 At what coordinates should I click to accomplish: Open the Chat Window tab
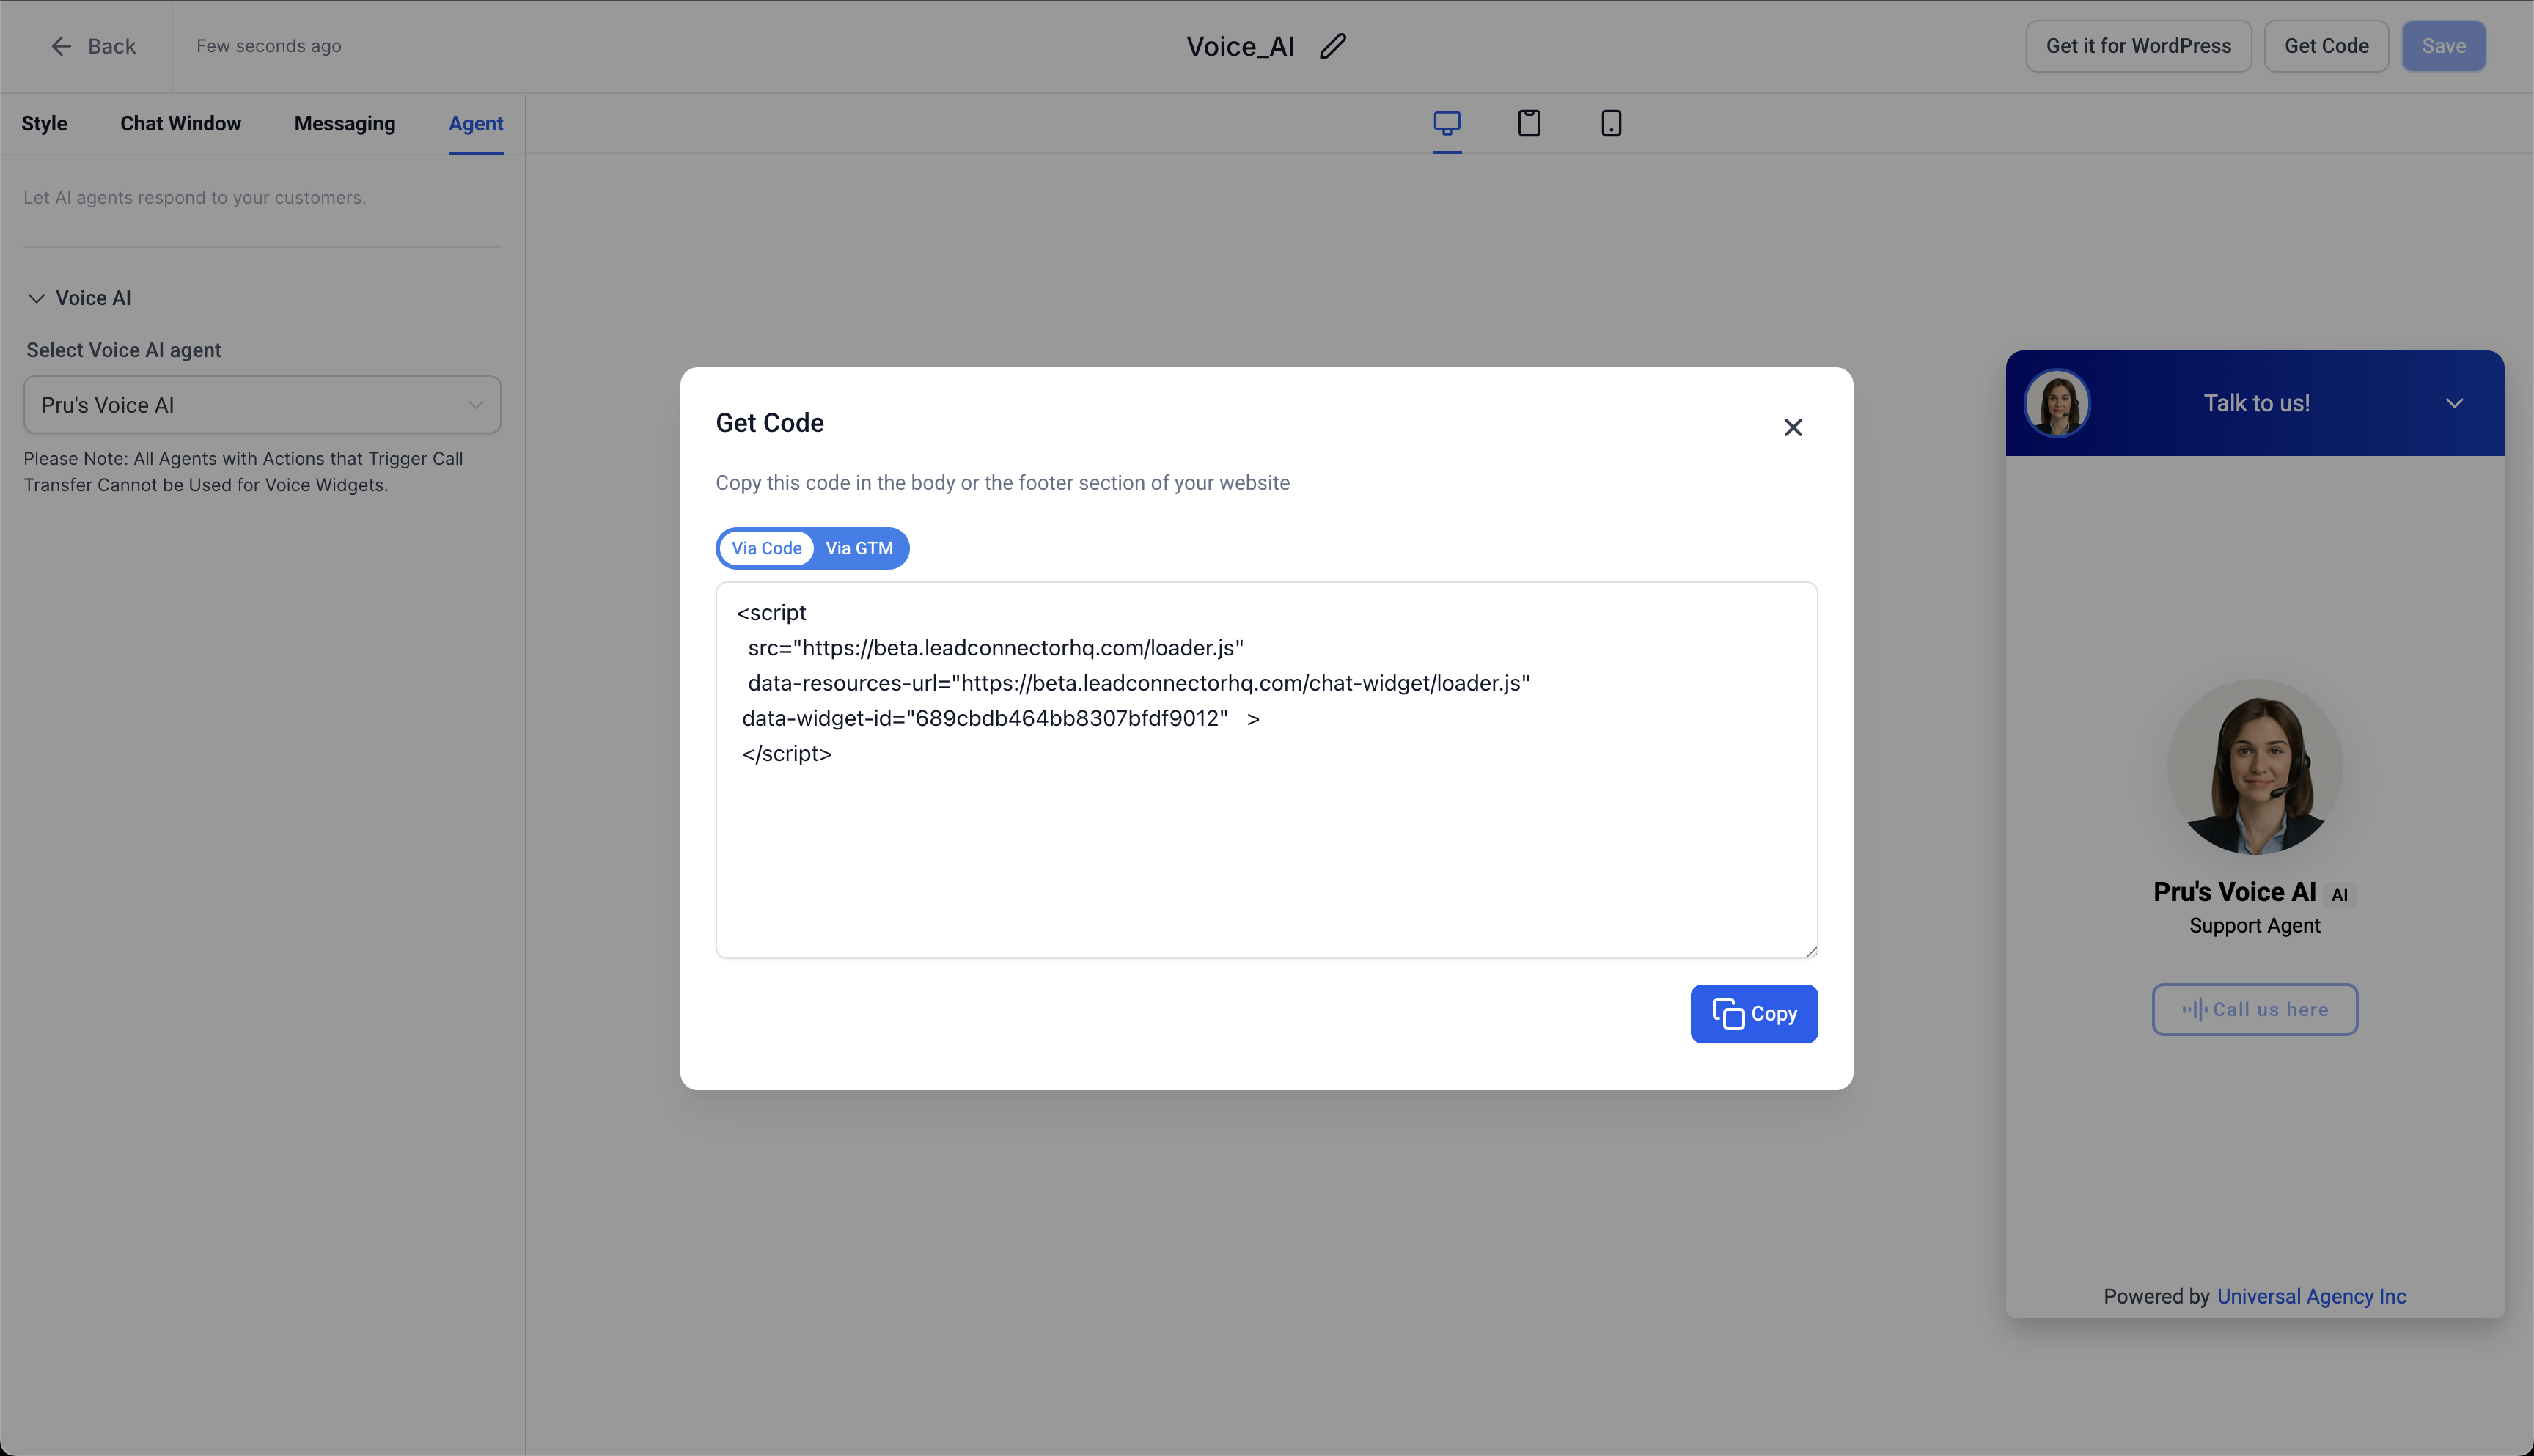180,124
